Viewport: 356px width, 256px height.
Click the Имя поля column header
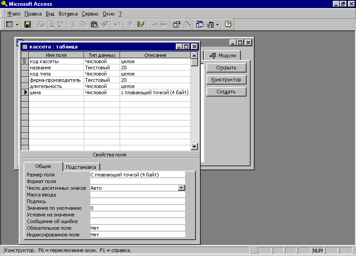pos(57,55)
